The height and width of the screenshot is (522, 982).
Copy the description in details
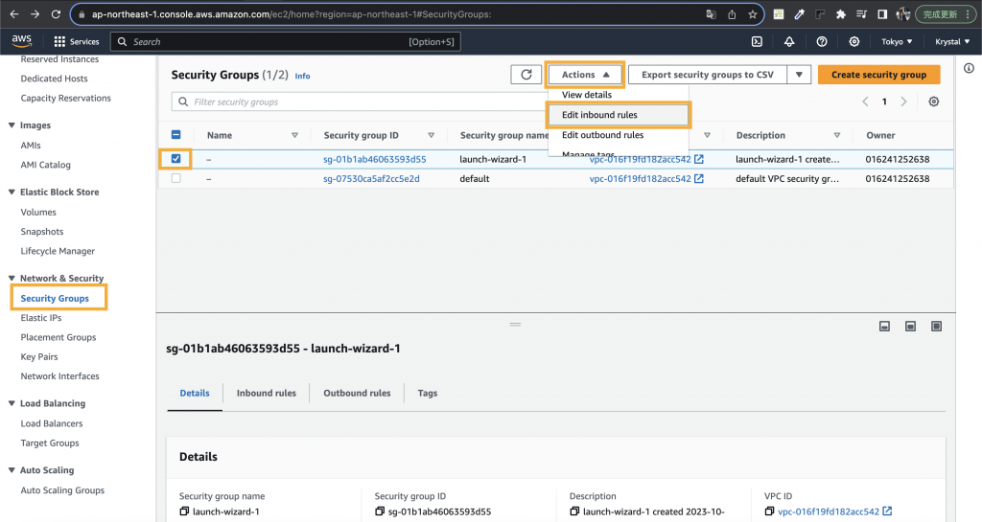coord(574,511)
